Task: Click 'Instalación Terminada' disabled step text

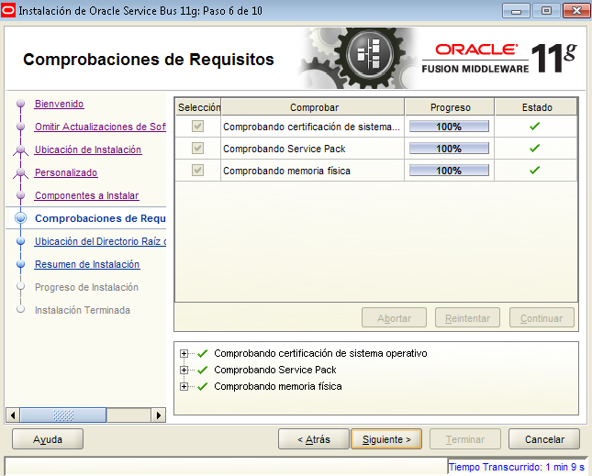Action: click(83, 310)
